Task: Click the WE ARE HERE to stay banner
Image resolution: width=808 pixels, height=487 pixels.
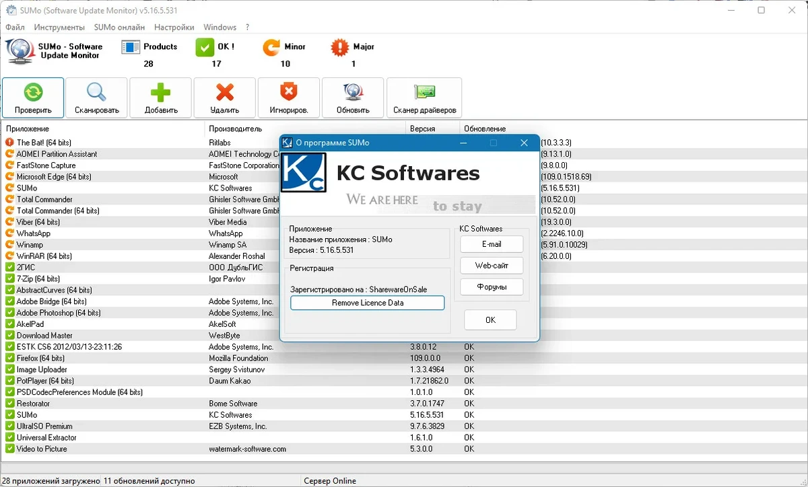Action: [440, 203]
